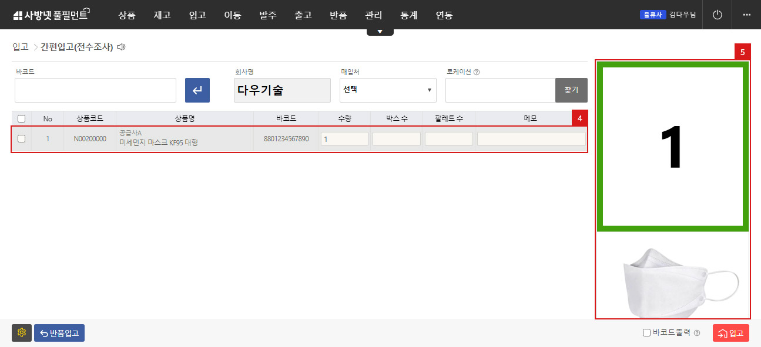Open the 재고 menu in the navigation bar
Viewport: 761px width, 347px height.
pos(162,15)
